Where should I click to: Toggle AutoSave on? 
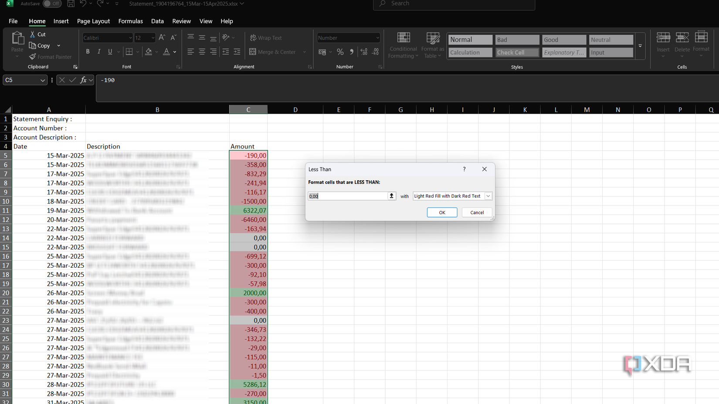click(52, 3)
